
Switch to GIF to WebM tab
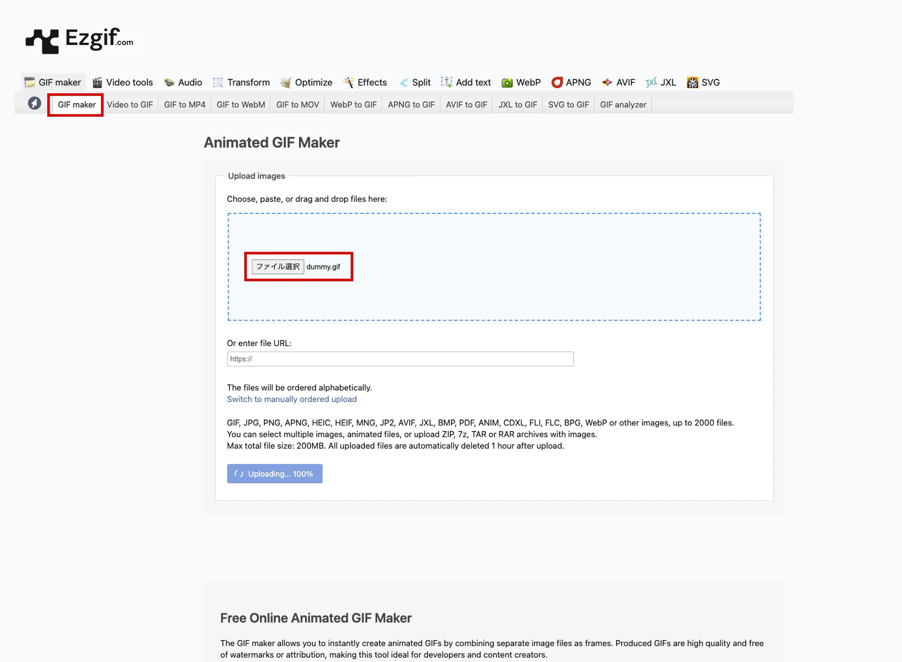241,105
